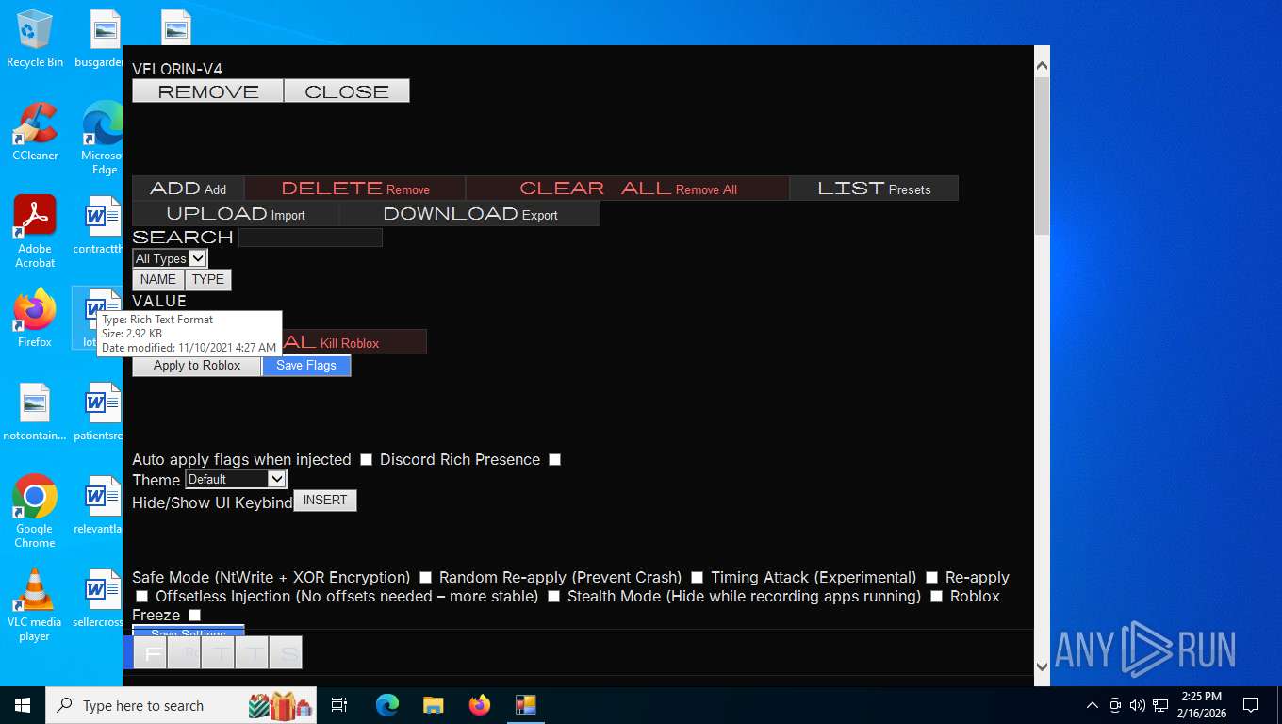
Task: Select the patientsre Word document on the desktop
Action: pos(99,412)
